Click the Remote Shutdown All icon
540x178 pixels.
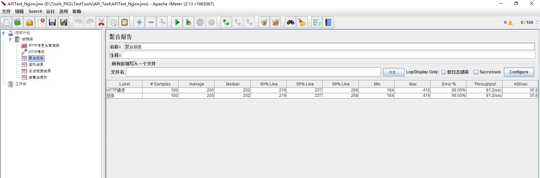coord(249,22)
